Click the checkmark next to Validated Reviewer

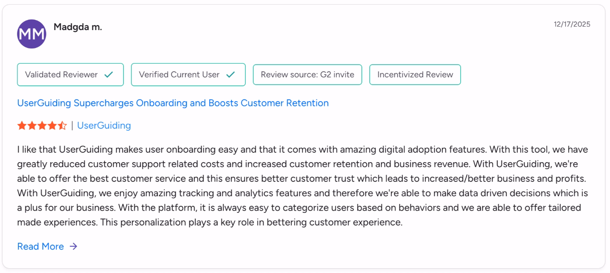click(108, 75)
